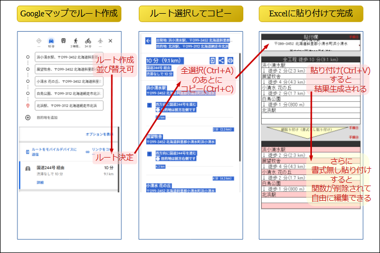Choose the car driving mode icon
The width and height of the screenshot is (380, 253).
[x=51, y=41]
